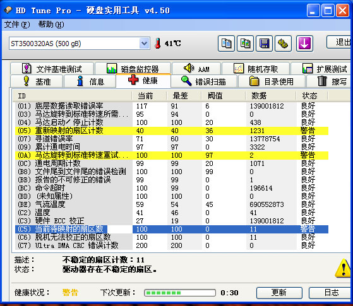Click the 警告 health status text
This screenshot has width=353, height=306.
tap(70, 293)
